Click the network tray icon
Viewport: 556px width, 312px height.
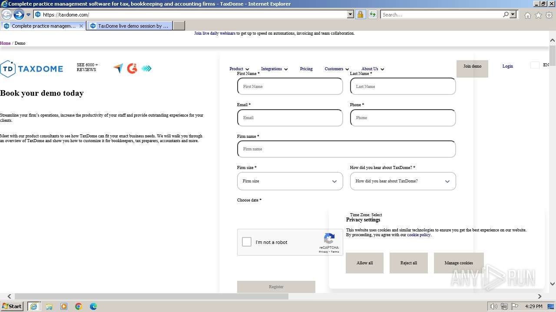504,306
